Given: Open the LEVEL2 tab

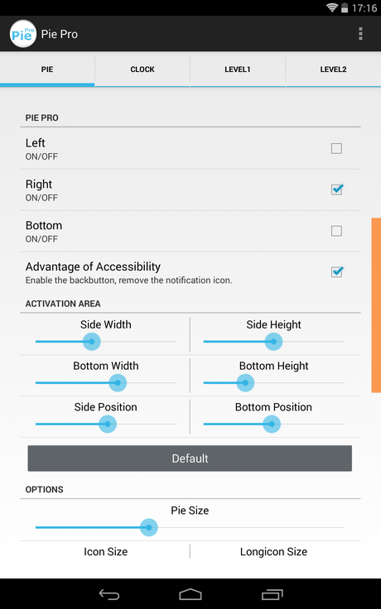Looking at the screenshot, I should 333,70.
